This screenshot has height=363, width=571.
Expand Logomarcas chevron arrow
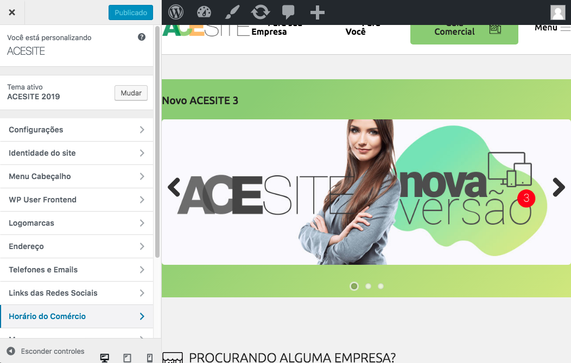click(x=142, y=223)
